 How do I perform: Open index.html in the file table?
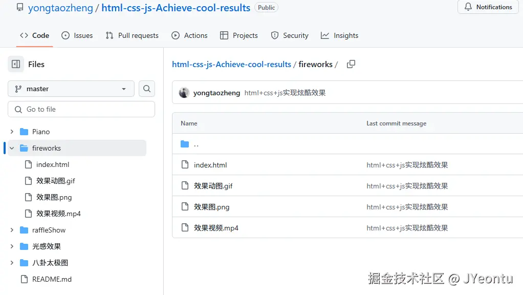click(x=210, y=165)
